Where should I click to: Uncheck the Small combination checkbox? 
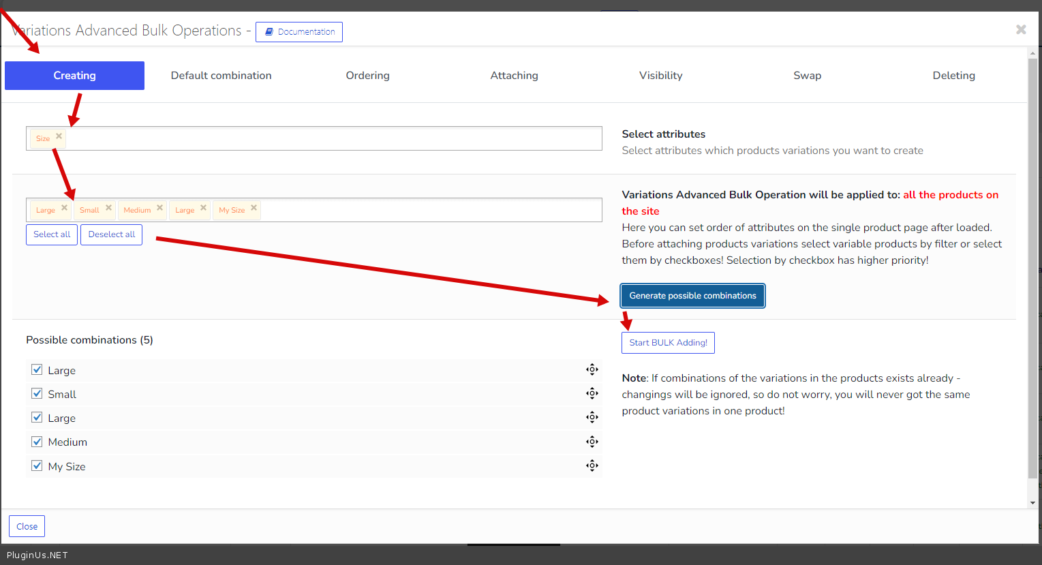coord(37,394)
